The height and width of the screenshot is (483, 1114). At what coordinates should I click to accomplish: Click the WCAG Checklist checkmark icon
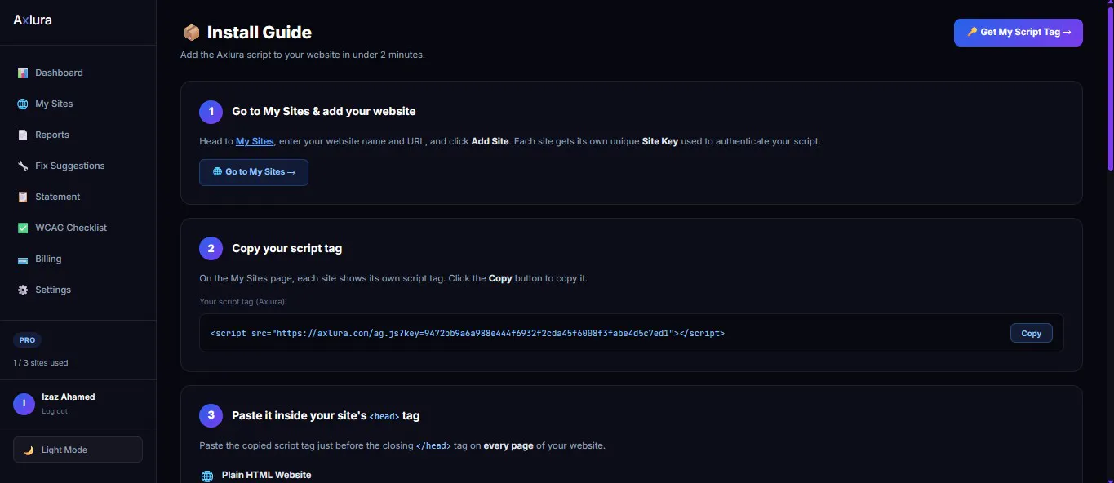[x=23, y=228]
